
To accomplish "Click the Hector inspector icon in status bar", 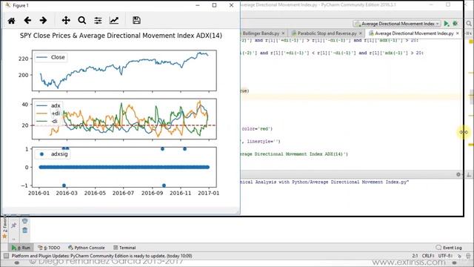I will coord(468,256).
